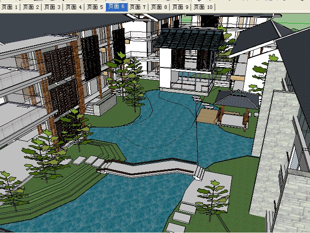Switch to the 页面 1 scene tab
Screen dimensions: 310x233
pos(10,7)
